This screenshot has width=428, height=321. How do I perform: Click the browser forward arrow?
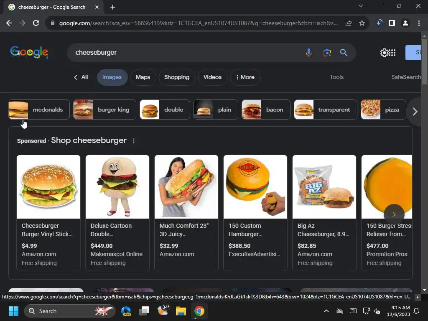pos(23,23)
